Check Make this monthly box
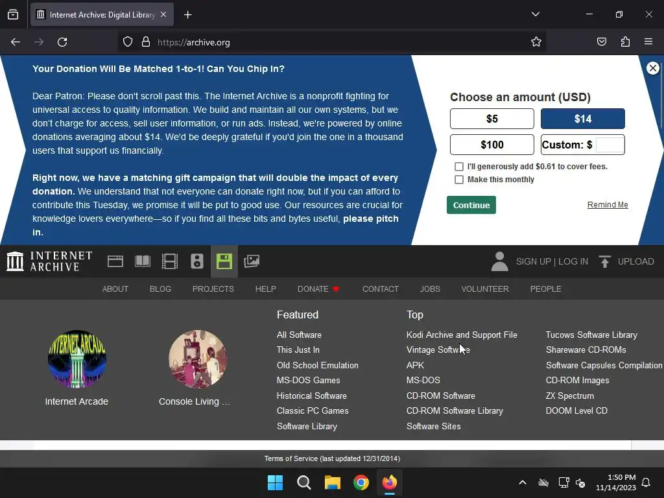Viewport: 664px width, 498px height. (459, 180)
